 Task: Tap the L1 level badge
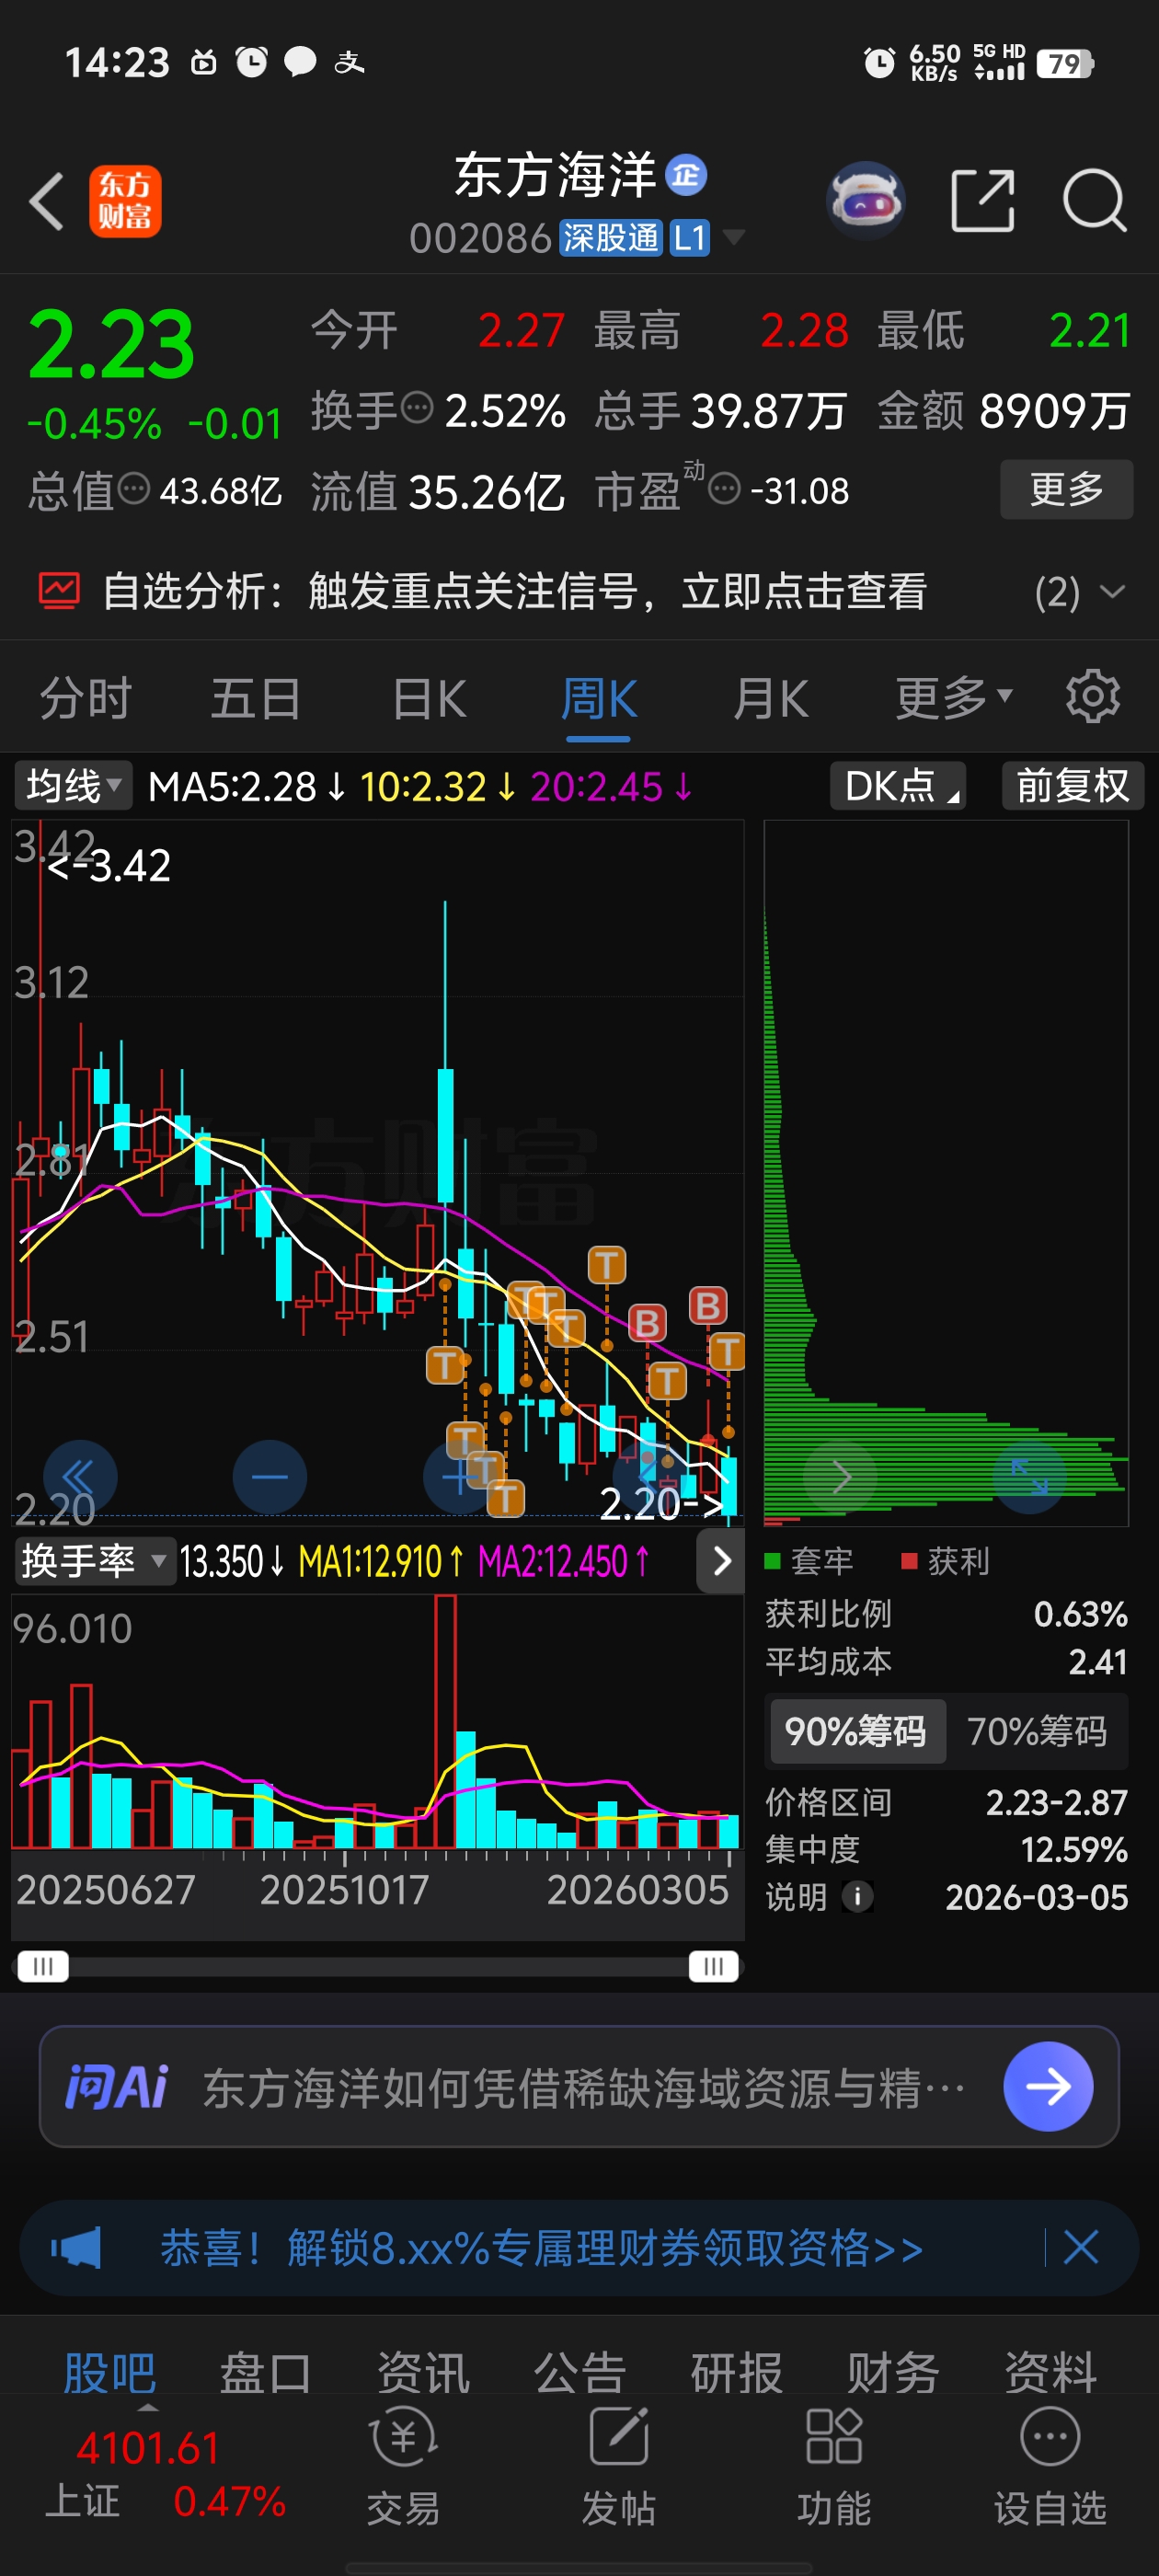pos(689,238)
